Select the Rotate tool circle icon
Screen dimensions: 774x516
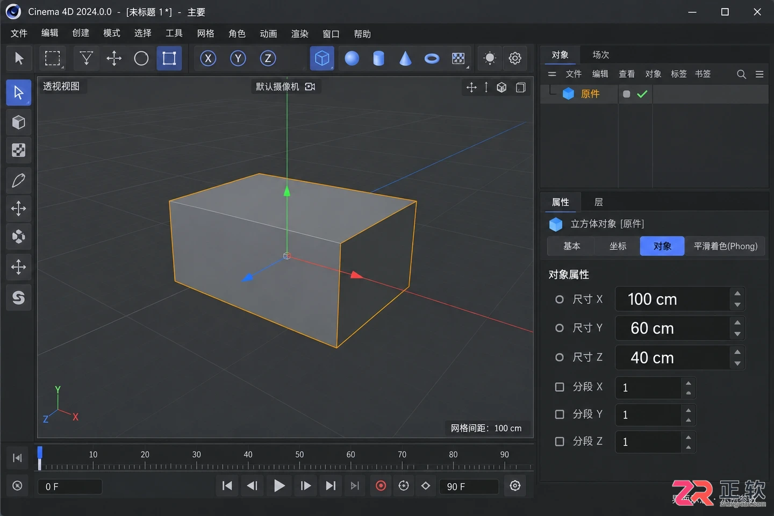tap(141, 58)
